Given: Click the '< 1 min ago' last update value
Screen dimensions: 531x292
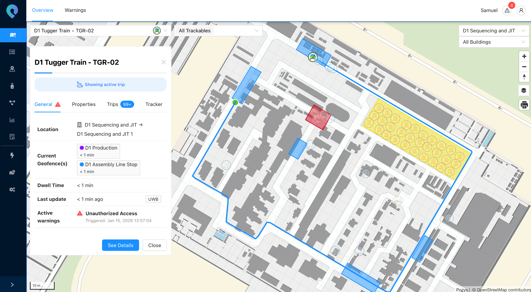Looking at the screenshot, I should [90, 199].
